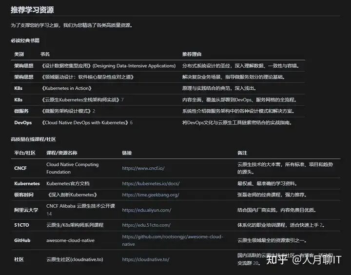Screen dimensions: 351x275
Task: Click the Kubernetes platform cell
Action: (27, 184)
